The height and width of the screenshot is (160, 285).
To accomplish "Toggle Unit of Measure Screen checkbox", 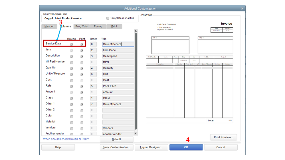I will (72, 75).
